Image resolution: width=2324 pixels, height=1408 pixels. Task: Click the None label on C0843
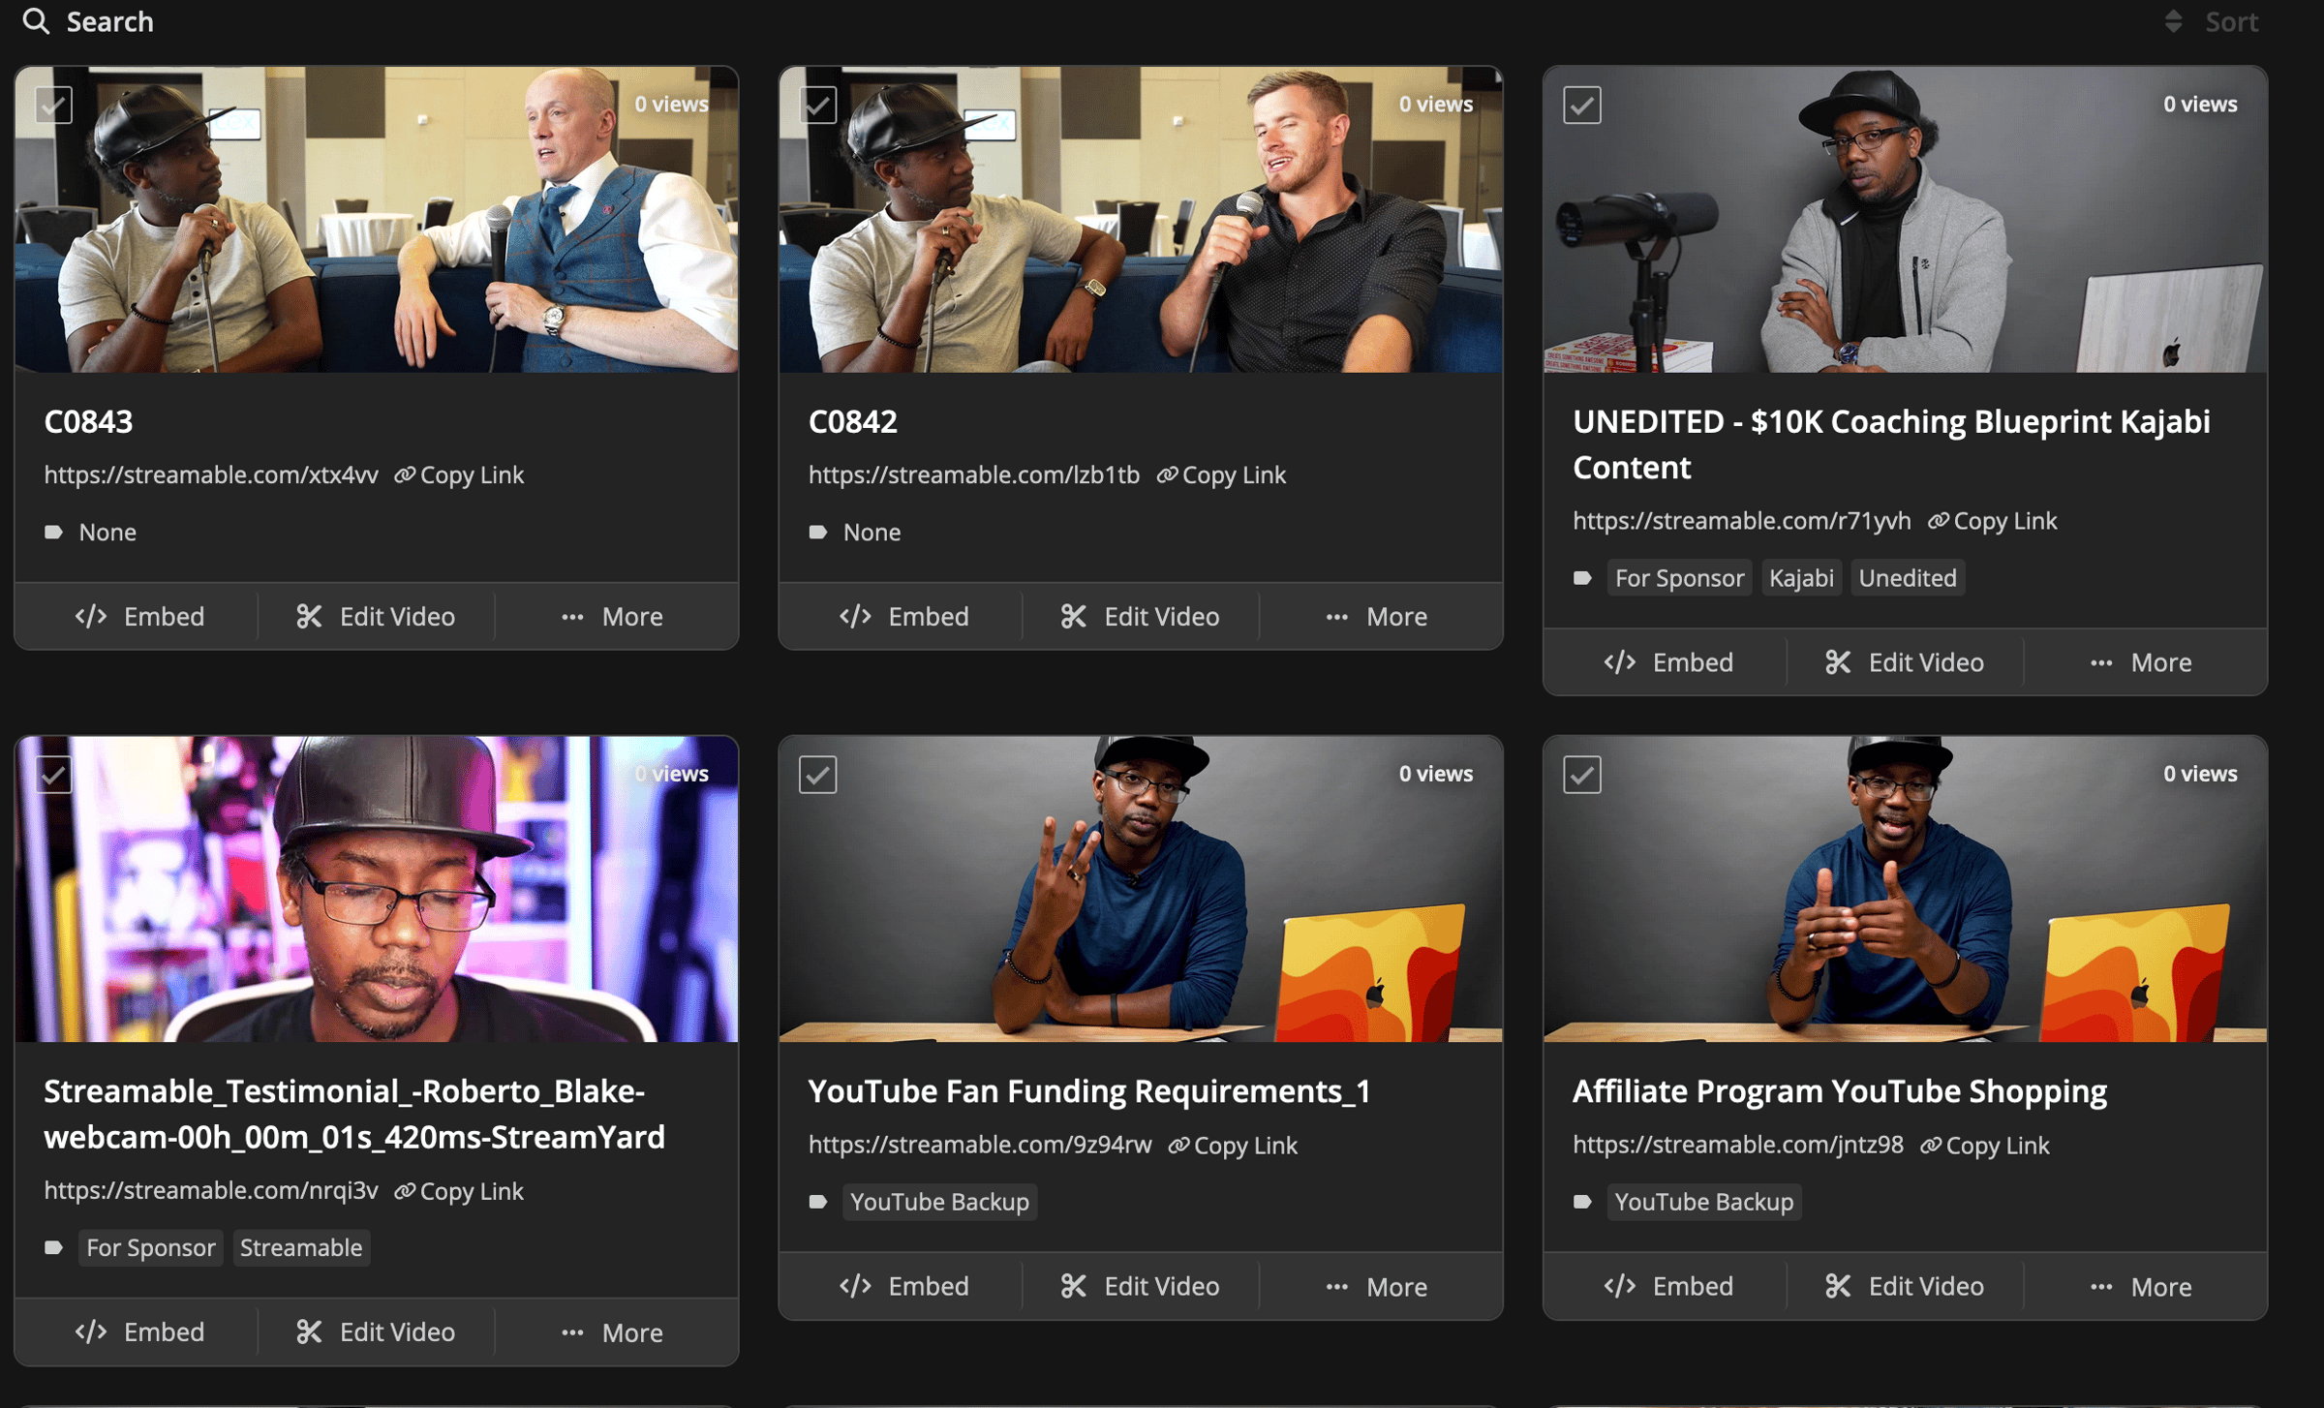click(107, 532)
